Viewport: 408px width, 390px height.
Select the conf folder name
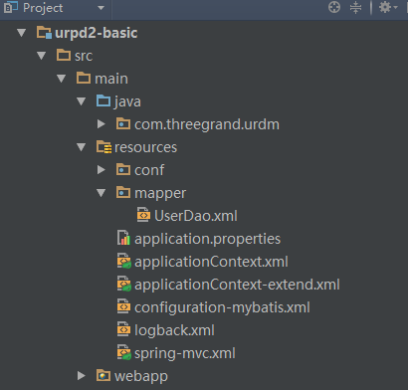coord(149,170)
